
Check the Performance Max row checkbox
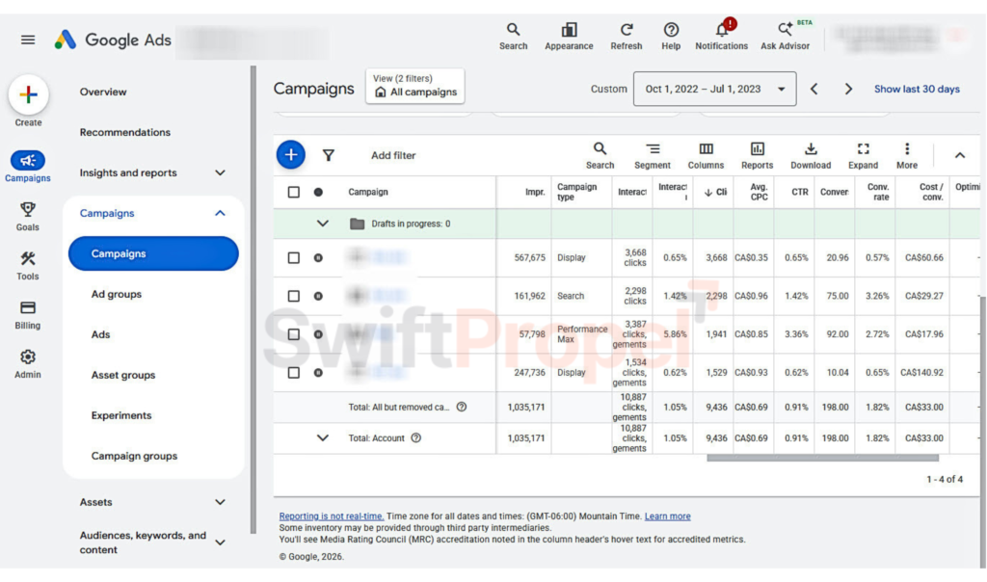(x=293, y=334)
